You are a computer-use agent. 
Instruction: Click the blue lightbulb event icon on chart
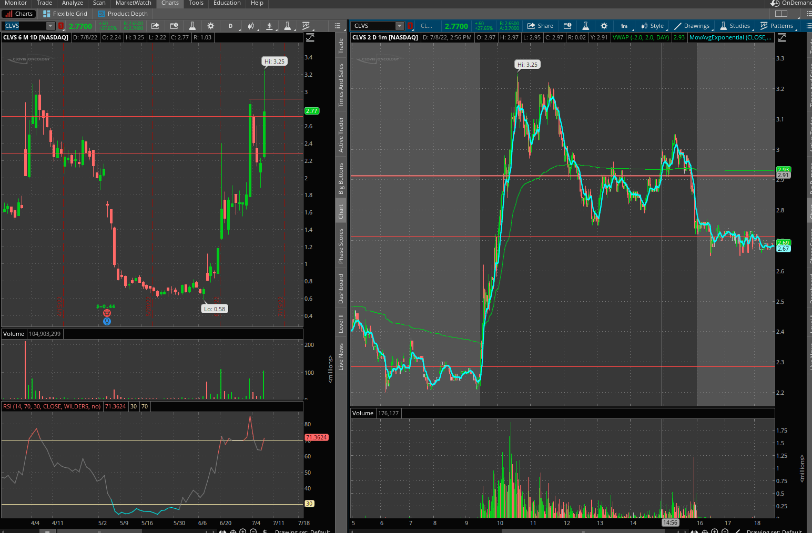(x=107, y=321)
